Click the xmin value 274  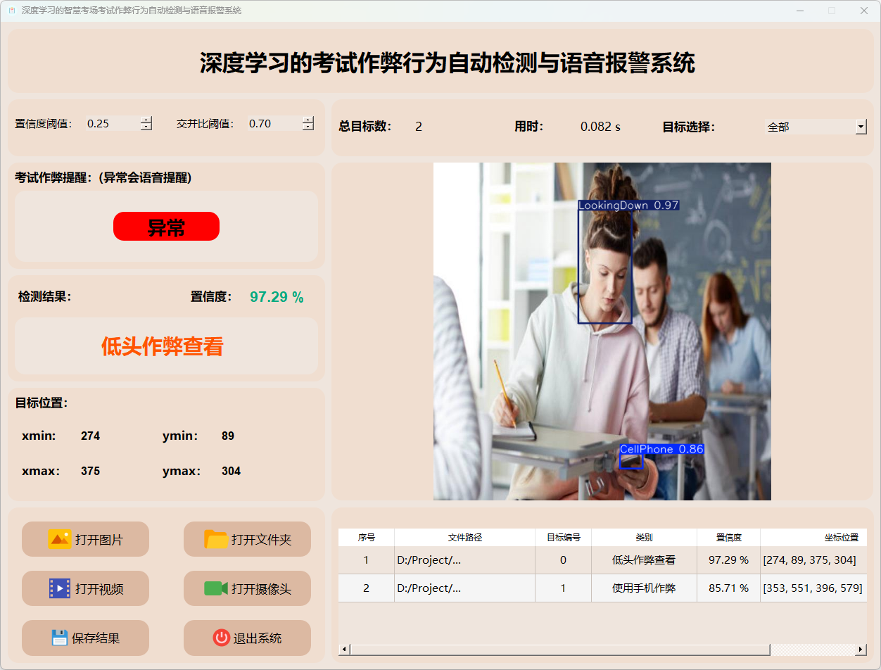tap(91, 436)
